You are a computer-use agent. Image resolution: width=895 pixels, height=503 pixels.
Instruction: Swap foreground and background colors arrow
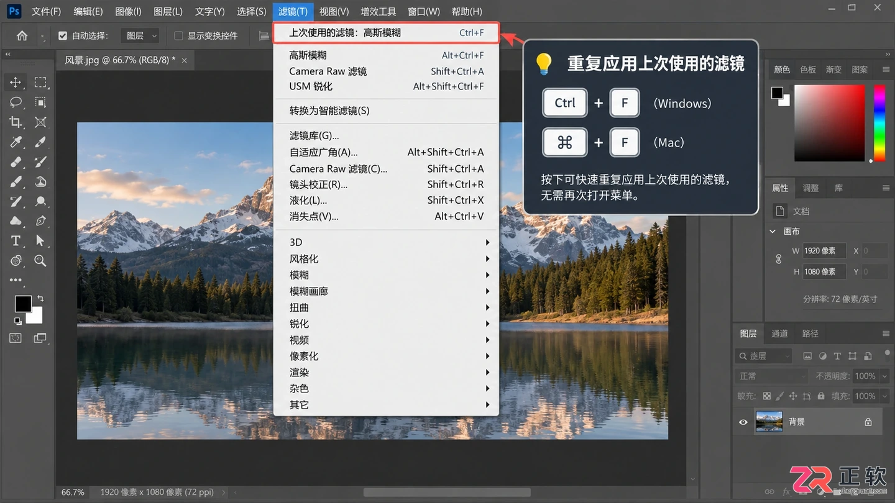click(40, 299)
